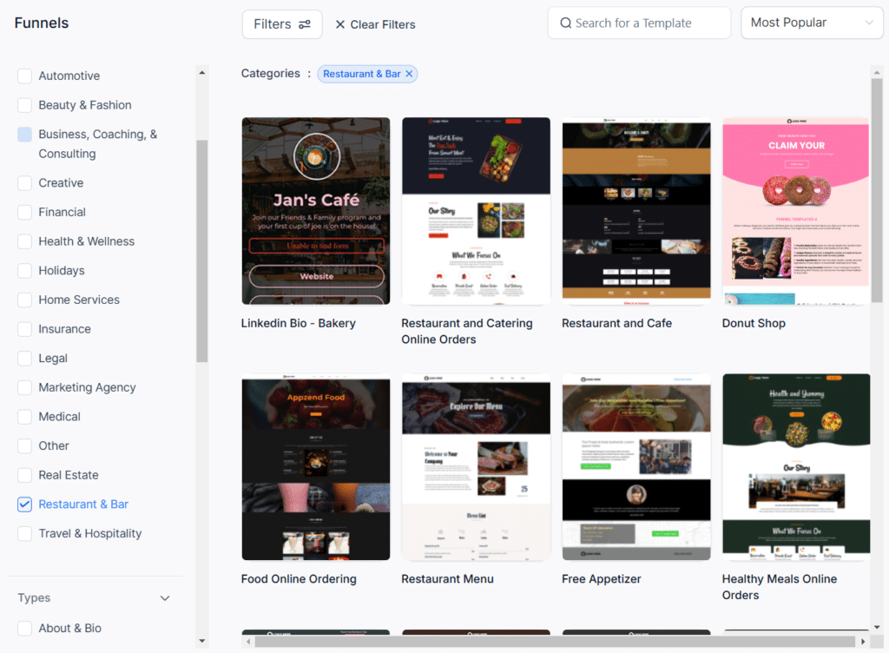Click the filter sliders icon in Filters button
The image size is (889, 653).
305,24
